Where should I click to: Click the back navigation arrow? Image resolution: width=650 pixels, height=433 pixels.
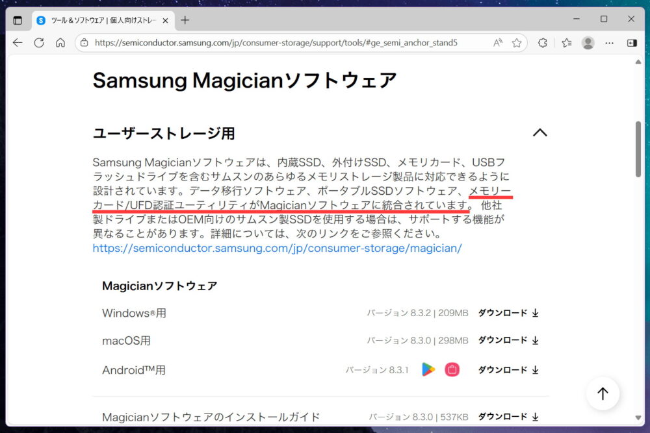[18, 43]
